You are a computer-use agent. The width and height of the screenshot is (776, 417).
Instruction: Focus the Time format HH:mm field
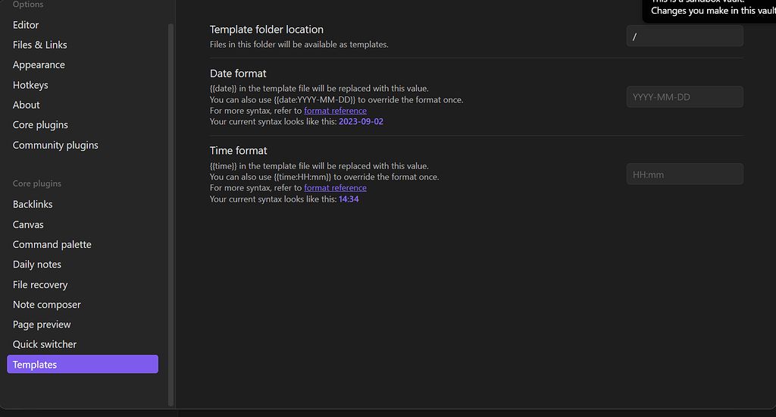pyautogui.click(x=684, y=174)
